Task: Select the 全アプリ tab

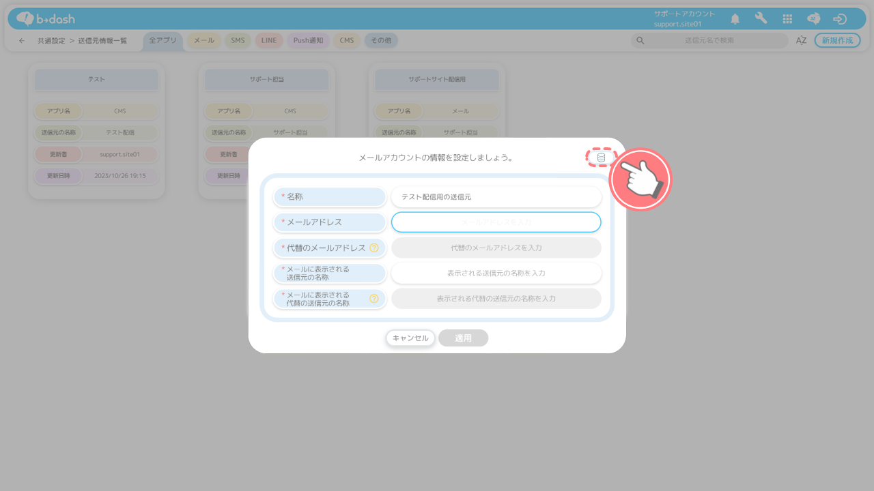Action: click(163, 40)
